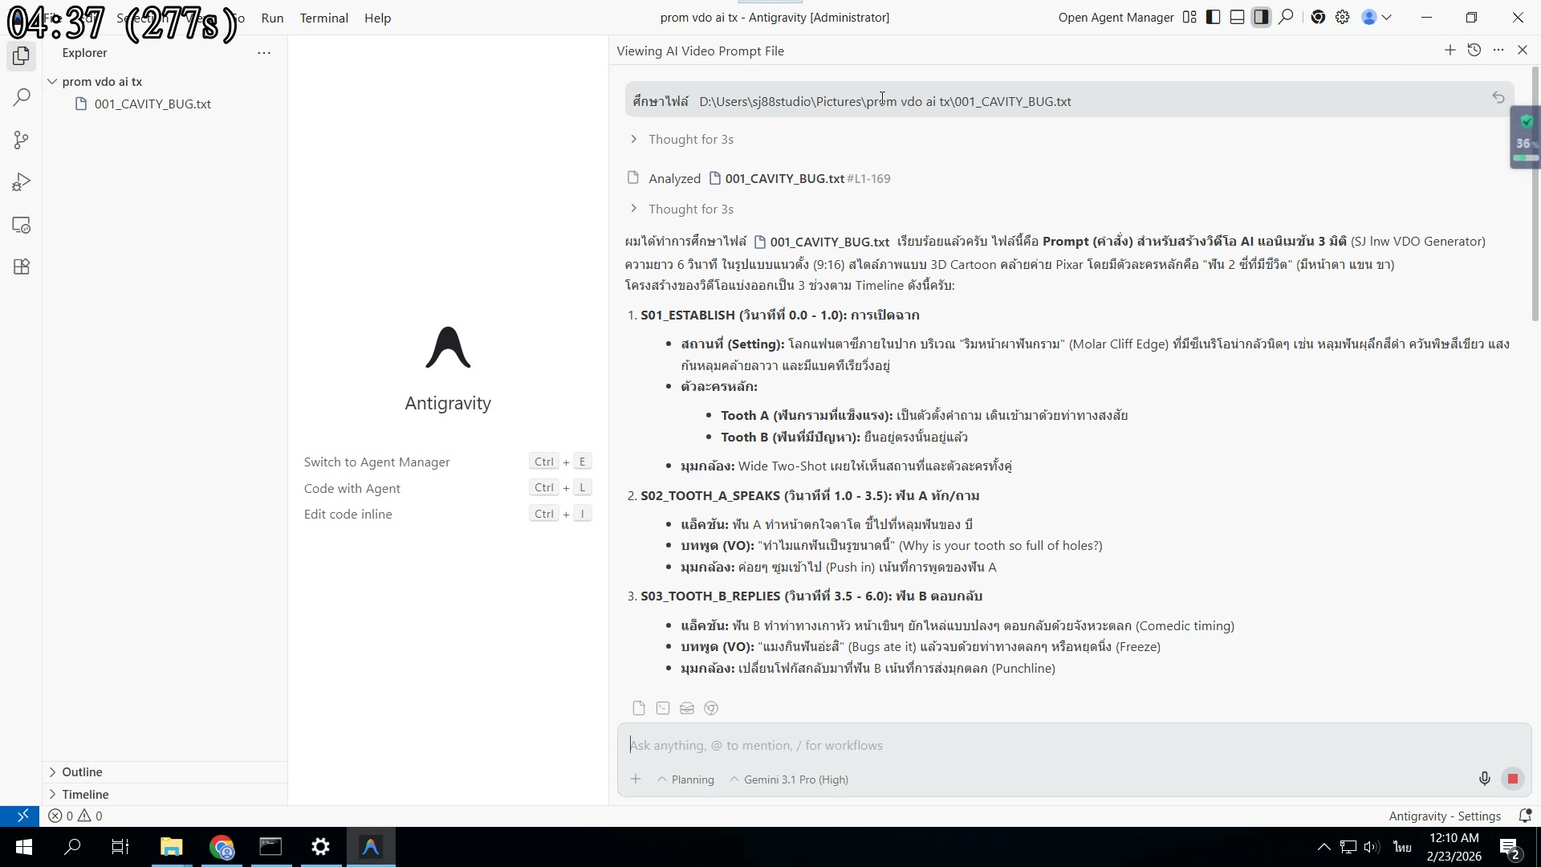Click the microphone icon in the chat box
1541x867 pixels.
tap(1484, 778)
